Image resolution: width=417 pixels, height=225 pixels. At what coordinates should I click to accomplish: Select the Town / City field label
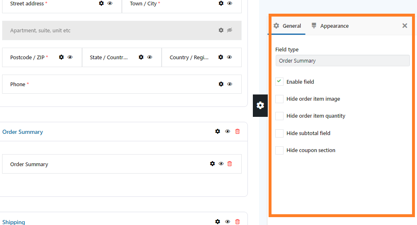[x=143, y=3]
